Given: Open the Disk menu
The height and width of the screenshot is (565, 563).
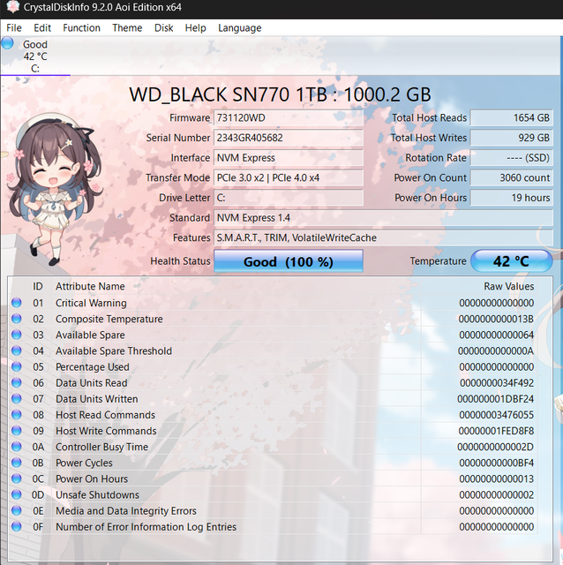Looking at the screenshot, I should (163, 27).
